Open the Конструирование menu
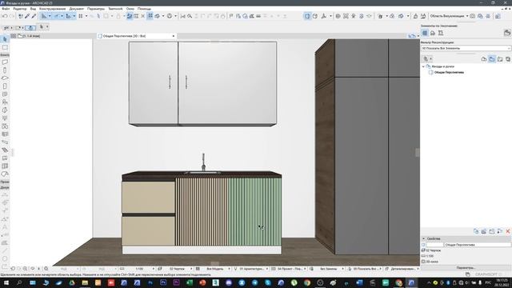 point(52,9)
